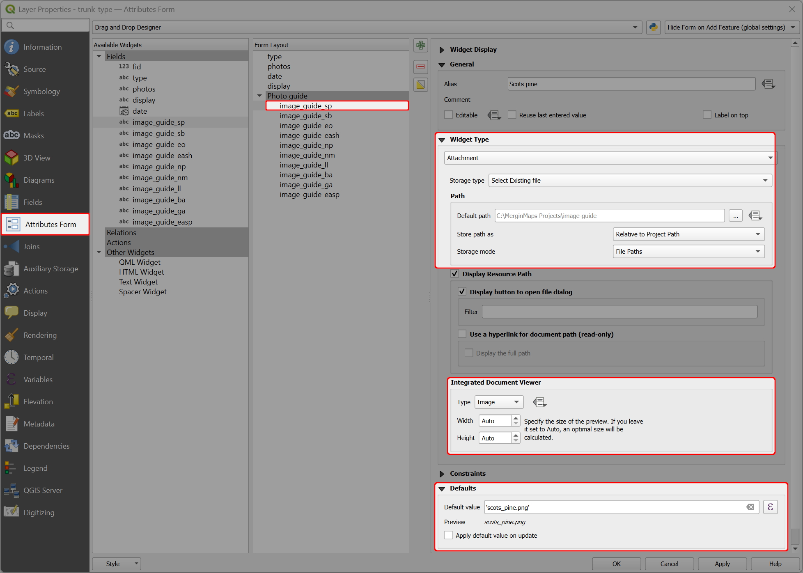
Task: Open Python form init code editor
Action: tap(653, 27)
